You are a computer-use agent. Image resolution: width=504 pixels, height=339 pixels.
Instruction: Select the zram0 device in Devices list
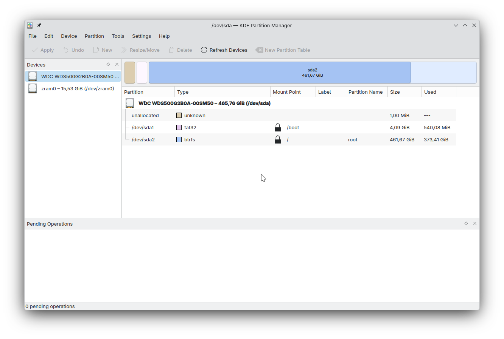tap(73, 88)
